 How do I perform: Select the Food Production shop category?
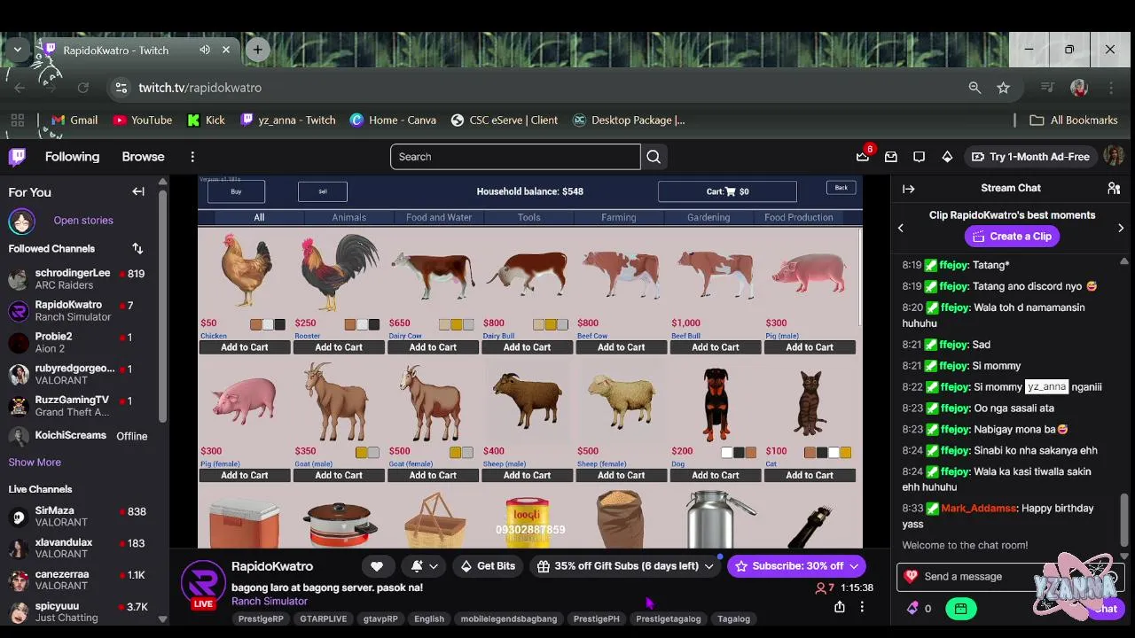799,217
